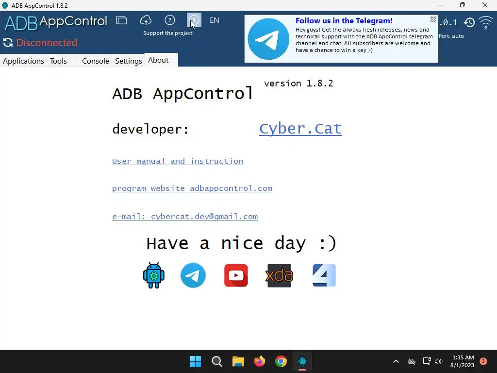Image resolution: width=497 pixels, height=373 pixels.
Task: Open the XDA forum icon
Action: pyautogui.click(x=279, y=275)
